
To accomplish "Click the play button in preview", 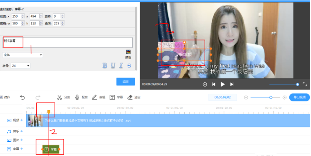I will [x=223, y=84].
